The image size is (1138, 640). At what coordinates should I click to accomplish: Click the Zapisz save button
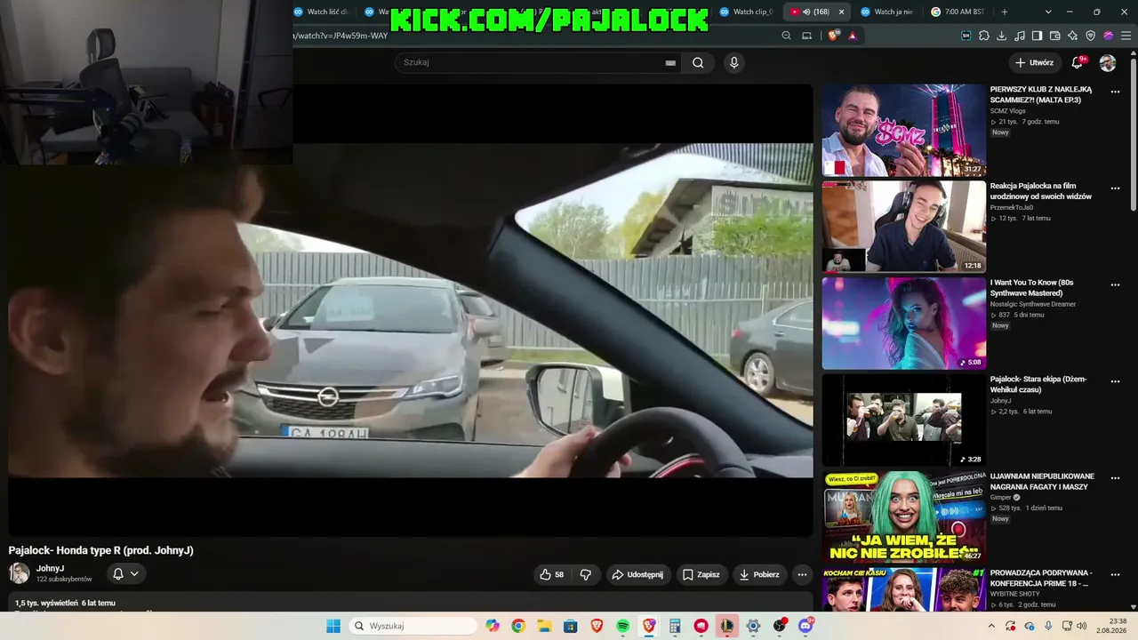tap(701, 574)
